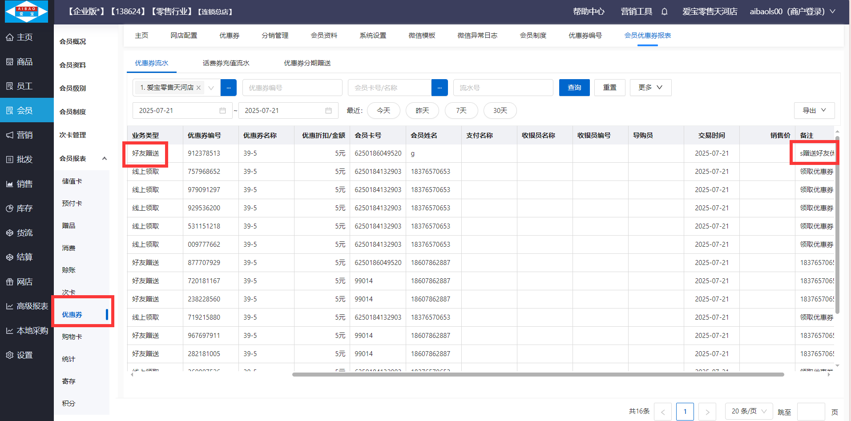
Task: Click the horizontal table scrollbar
Action: coord(537,375)
